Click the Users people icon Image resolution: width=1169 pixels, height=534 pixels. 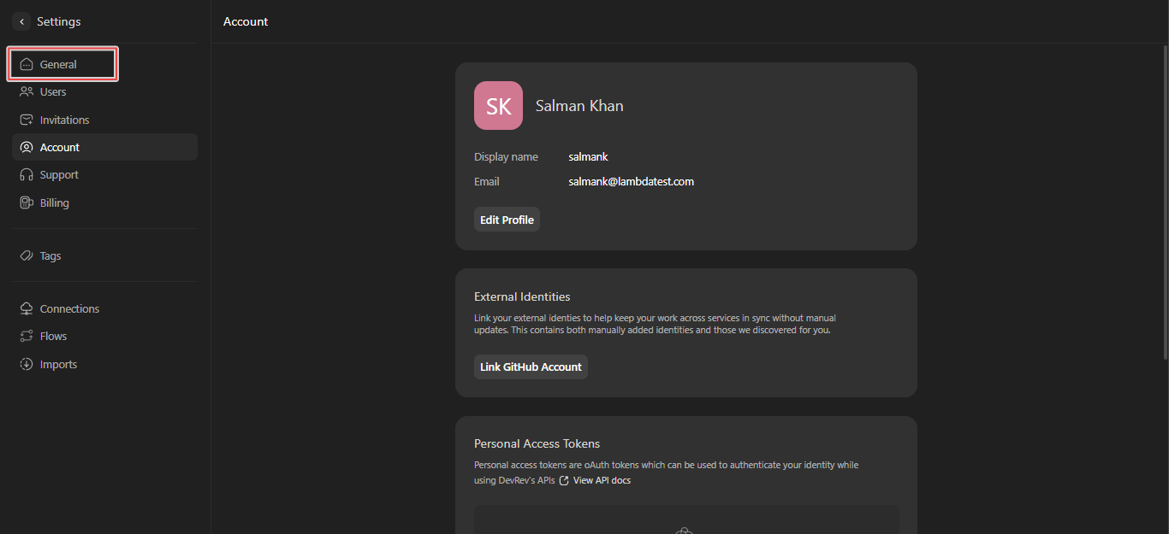[27, 92]
